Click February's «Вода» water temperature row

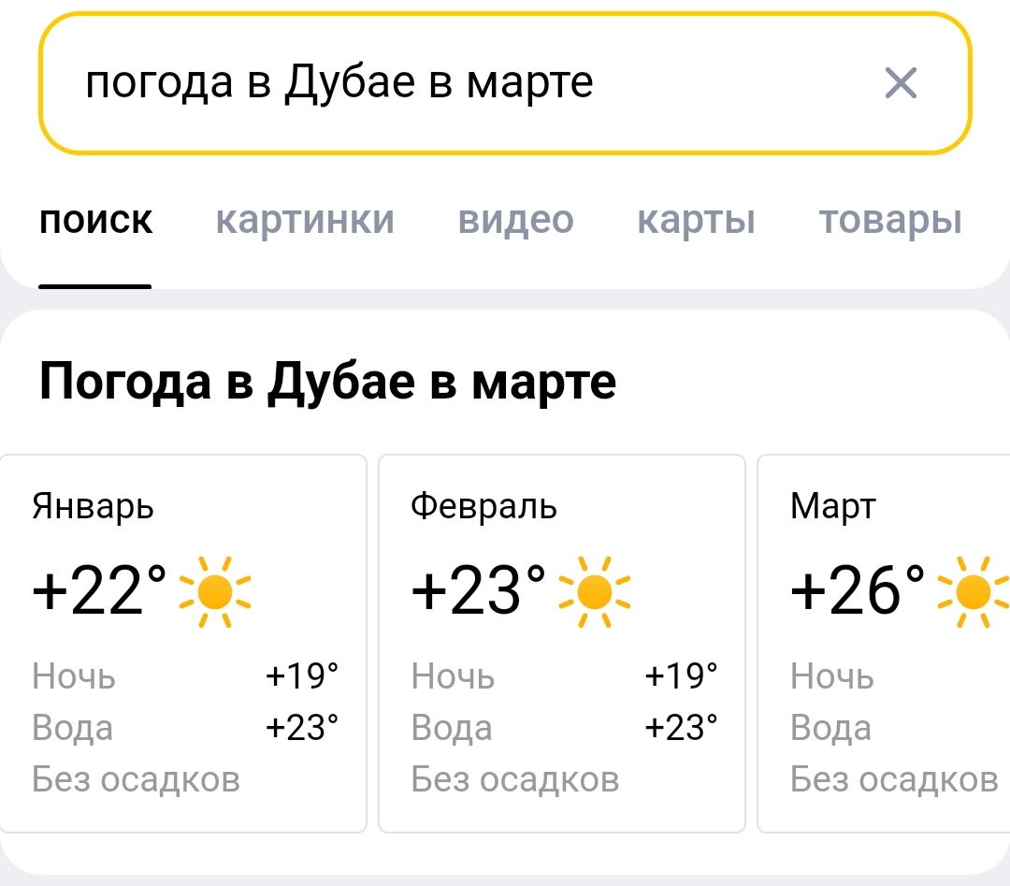pos(564,727)
